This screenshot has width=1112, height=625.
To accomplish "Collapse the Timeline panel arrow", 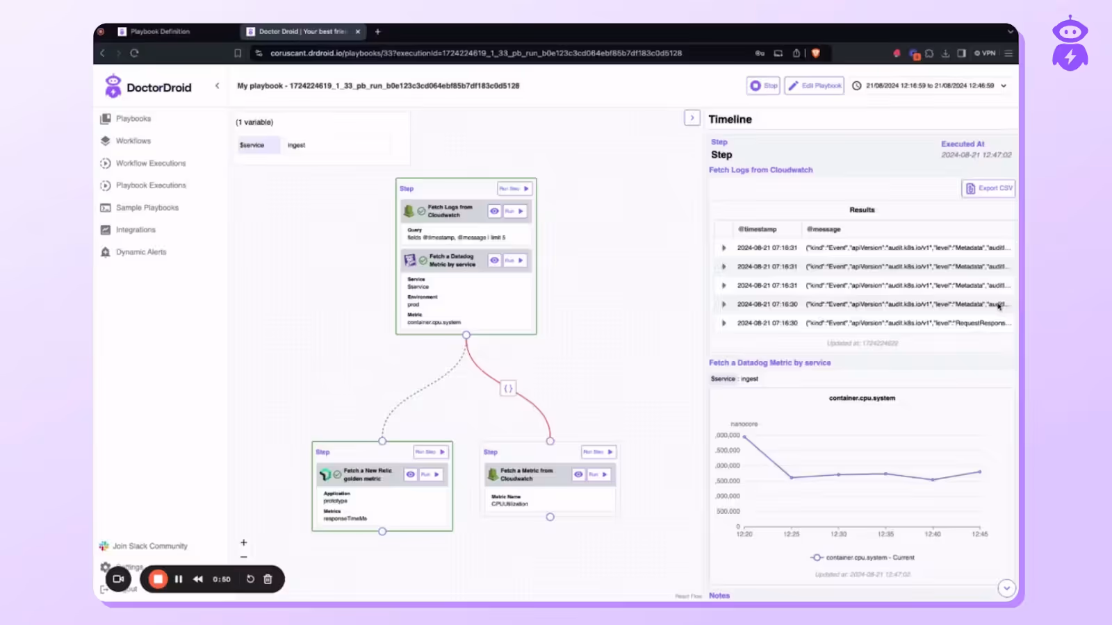I will [692, 118].
